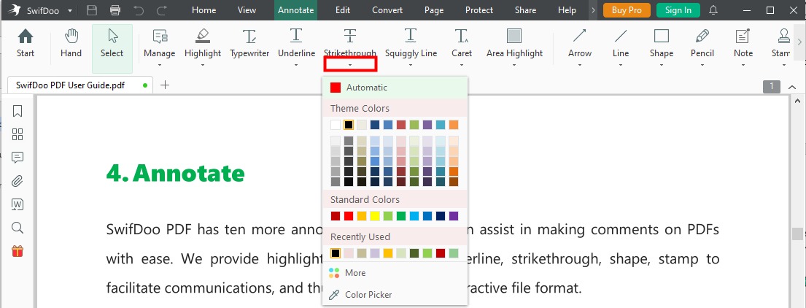Open the Edit tab
The height and width of the screenshot is (308, 806).
342,10
